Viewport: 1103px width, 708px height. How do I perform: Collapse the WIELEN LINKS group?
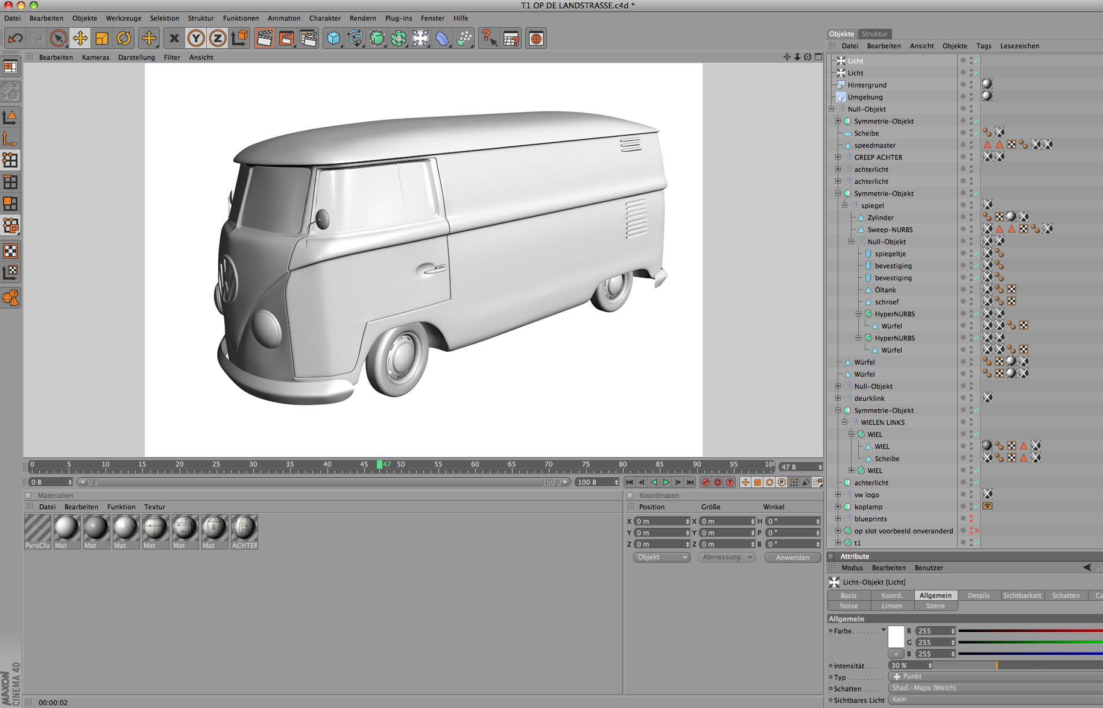tap(844, 422)
